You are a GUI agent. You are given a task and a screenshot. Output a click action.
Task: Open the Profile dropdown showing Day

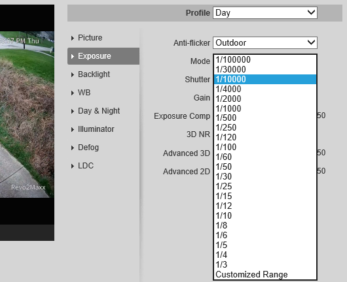click(x=265, y=12)
